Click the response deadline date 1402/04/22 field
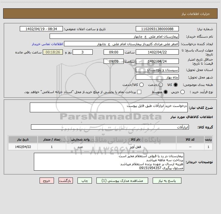The height and width of the screenshot is (214, 221). click(157, 52)
